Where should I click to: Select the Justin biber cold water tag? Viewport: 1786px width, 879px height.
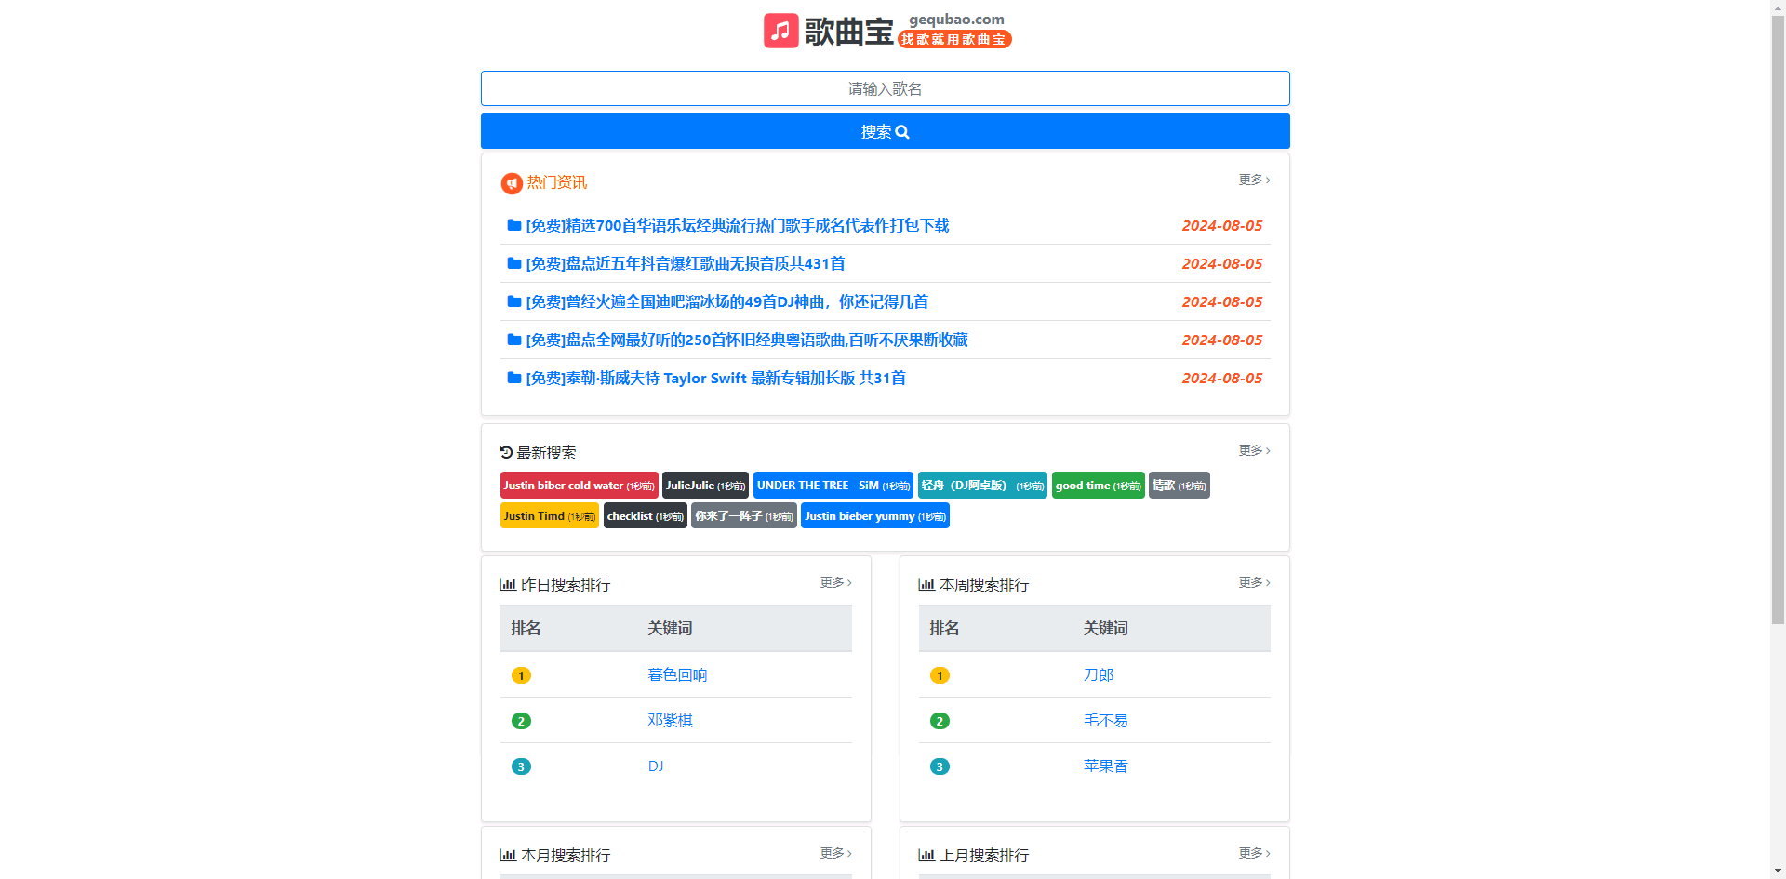[x=579, y=486]
